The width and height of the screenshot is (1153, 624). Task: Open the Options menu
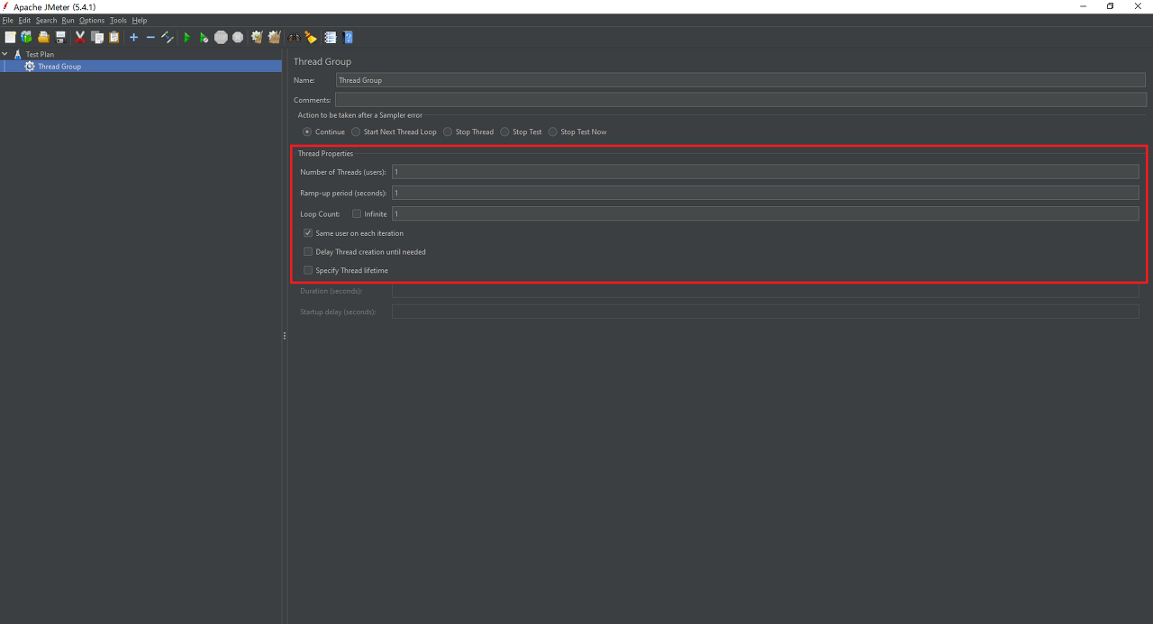[x=92, y=20]
